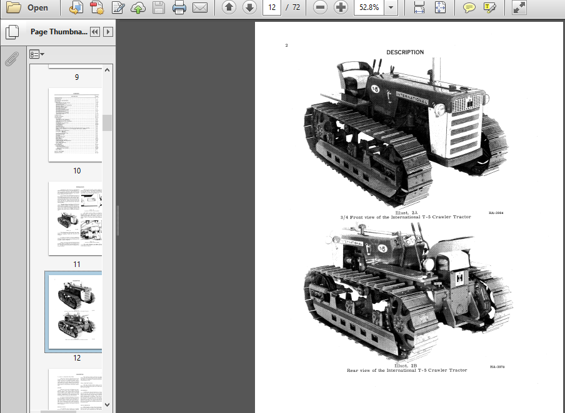The image size is (565, 413).
Task: Select the Highlight text tool
Action: [x=489, y=7]
